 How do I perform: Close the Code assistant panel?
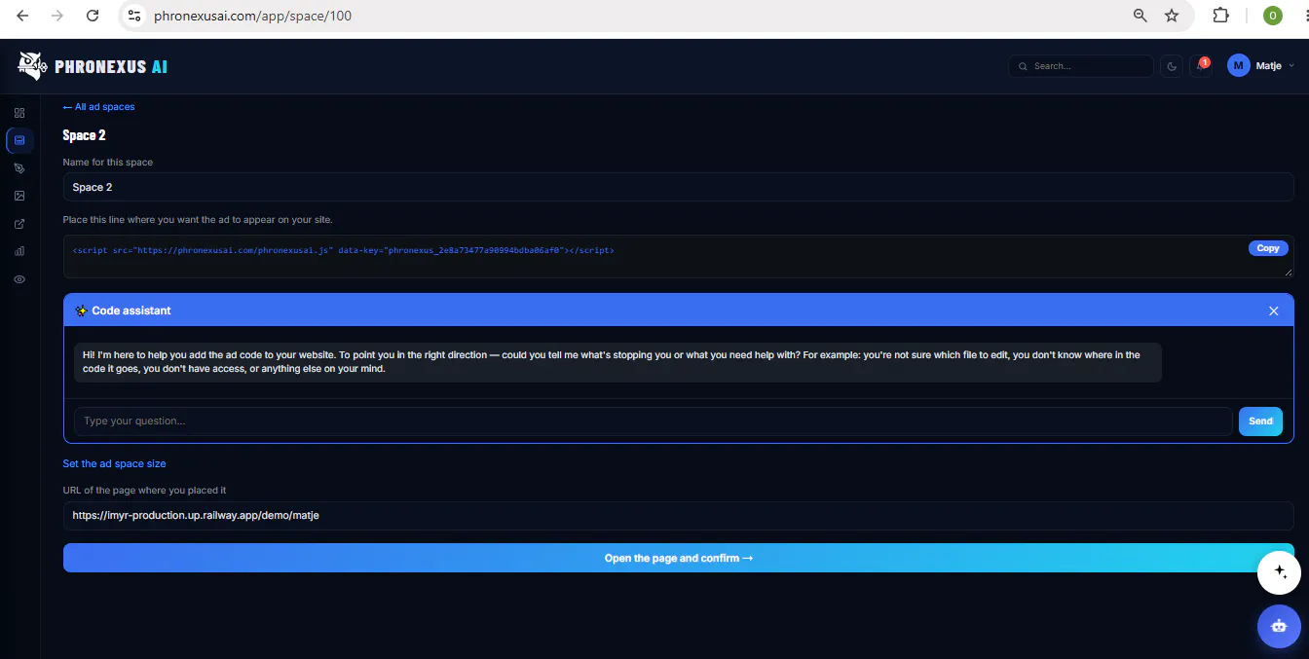pos(1273,311)
